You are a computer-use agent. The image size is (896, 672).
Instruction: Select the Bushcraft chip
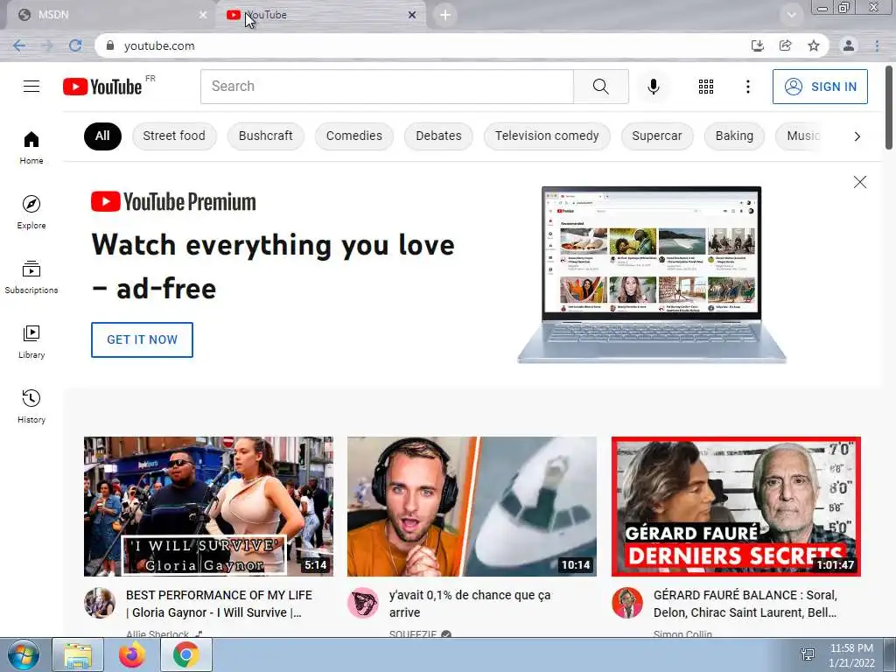click(266, 136)
